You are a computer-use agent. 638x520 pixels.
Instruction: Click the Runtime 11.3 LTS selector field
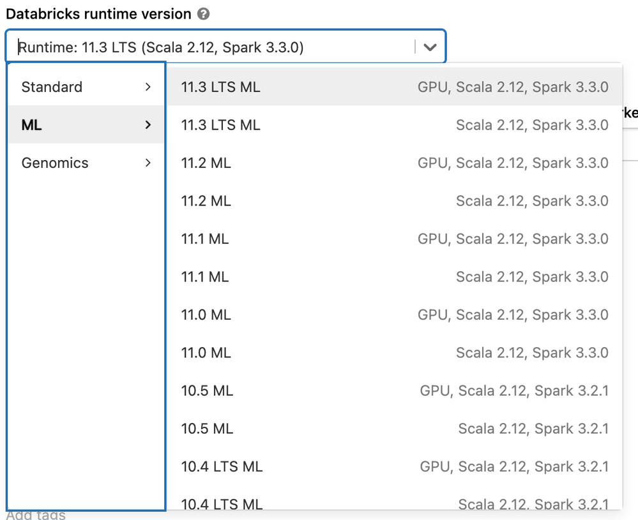(211, 47)
